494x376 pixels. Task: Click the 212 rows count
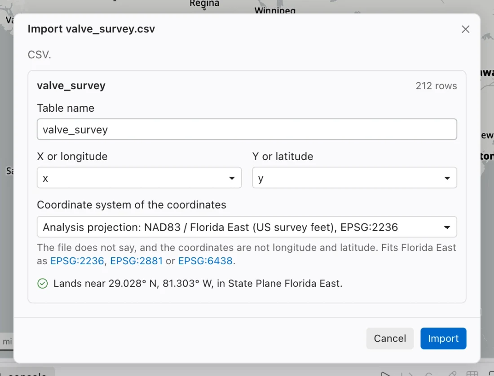(436, 86)
